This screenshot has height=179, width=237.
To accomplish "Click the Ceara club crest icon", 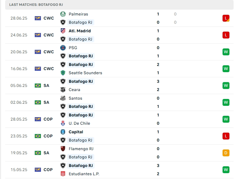I will pyautogui.click(x=63, y=90).
